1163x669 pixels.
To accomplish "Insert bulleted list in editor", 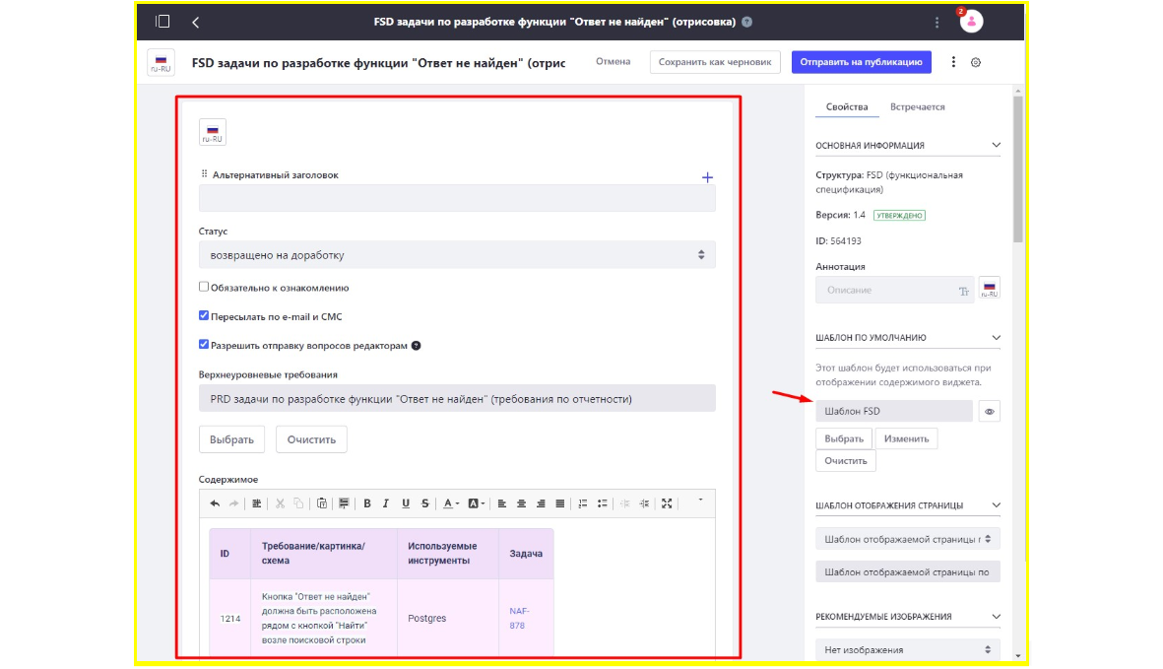I will coord(603,503).
